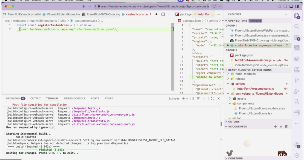Delete pet using trash icon in VS Code Pets
Screen dimensions: 304x160
(286, 127)
